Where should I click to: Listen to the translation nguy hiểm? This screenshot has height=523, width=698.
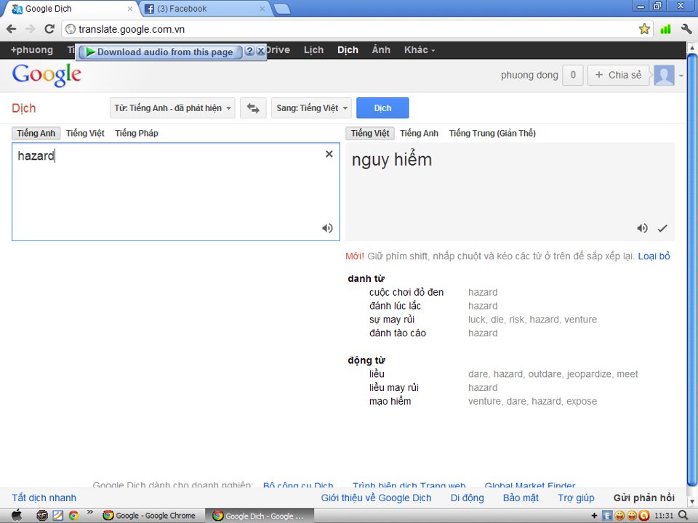point(642,228)
